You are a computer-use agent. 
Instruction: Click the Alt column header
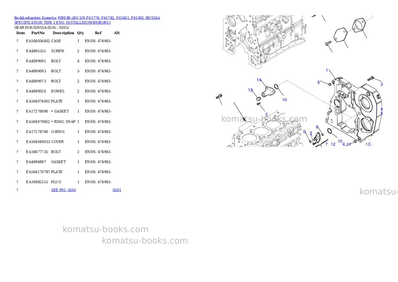tap(117, 33)
